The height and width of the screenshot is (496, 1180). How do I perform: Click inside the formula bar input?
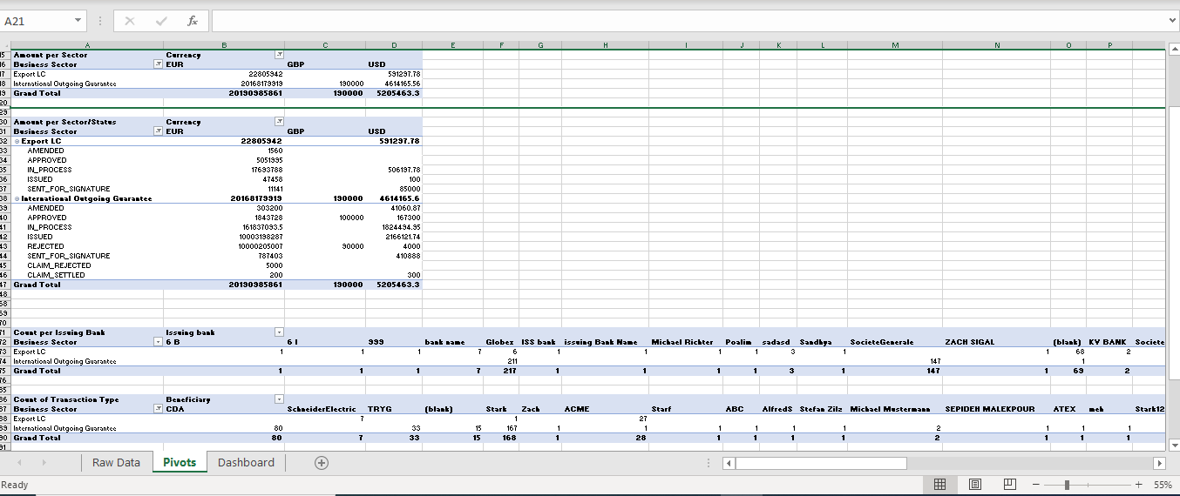687,20
